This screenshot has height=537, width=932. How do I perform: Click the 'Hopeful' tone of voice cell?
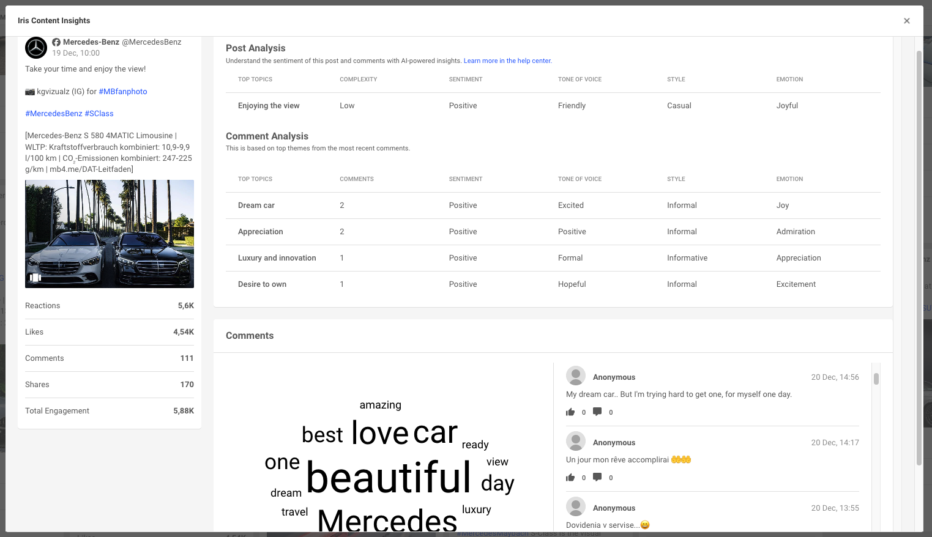click(572, 284)
